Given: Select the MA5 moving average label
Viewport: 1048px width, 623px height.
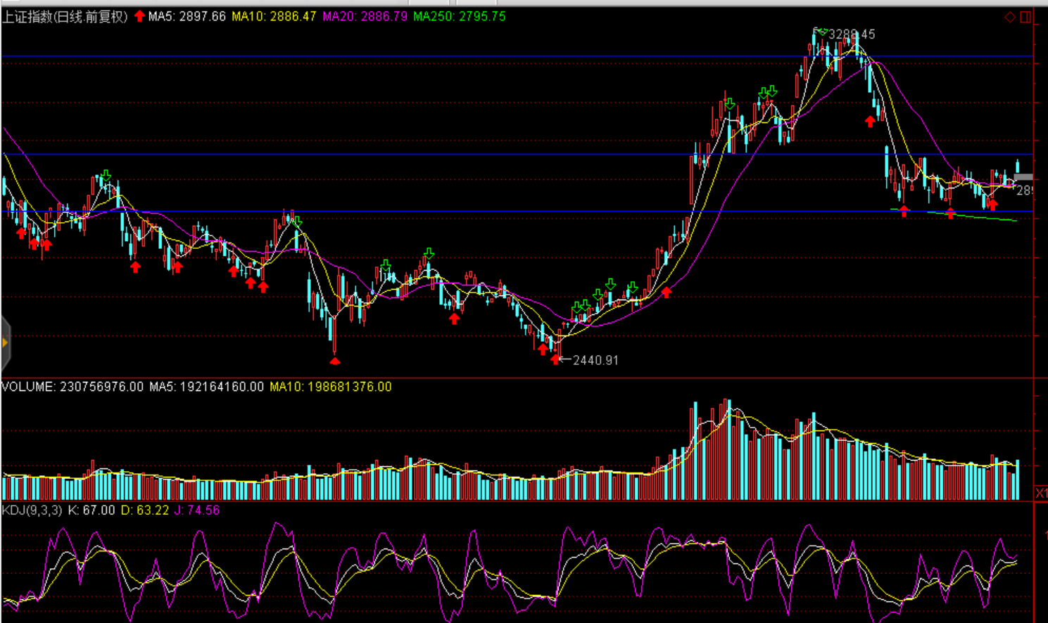Looking at the screenshot, I should (x=187, y=16).
